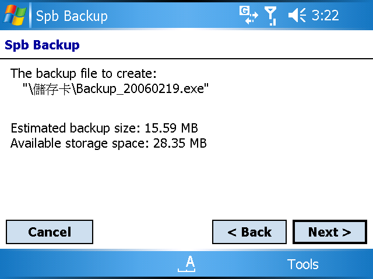Open the speaker volume control icon
373x279 pixels.
pos(297,15)
